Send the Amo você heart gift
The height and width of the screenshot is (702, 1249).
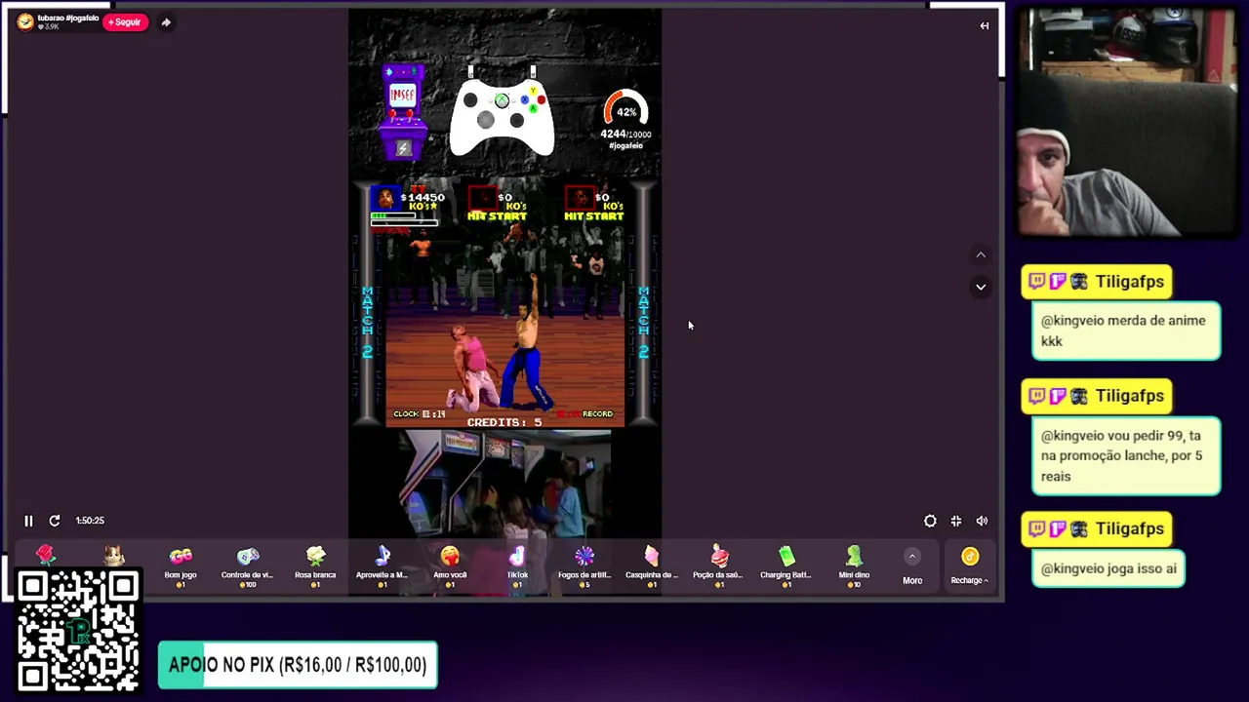[450, 565]
